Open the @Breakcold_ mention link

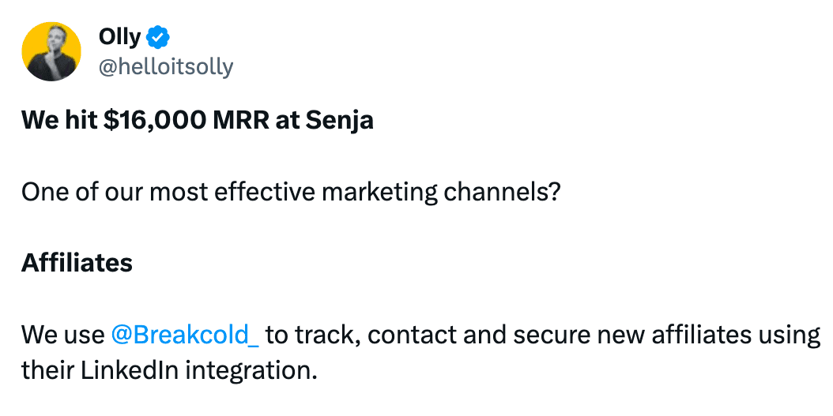point(185,335)
